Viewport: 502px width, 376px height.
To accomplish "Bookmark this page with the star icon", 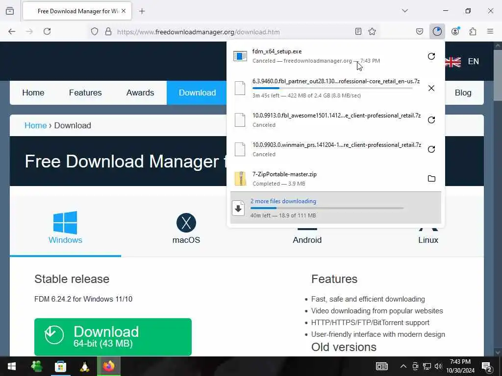I will point(372,31).
